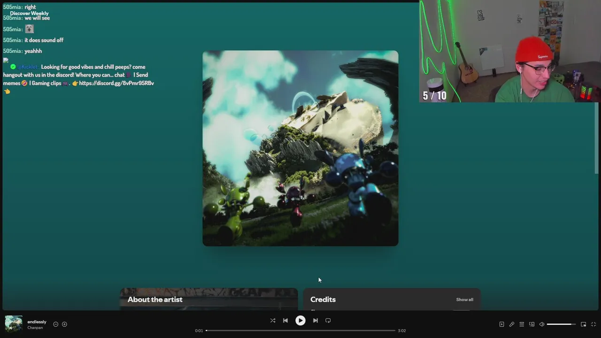Click the endlessly album thumbnail in player bar
Screen dimensions: 601x338
click(14, 324)
